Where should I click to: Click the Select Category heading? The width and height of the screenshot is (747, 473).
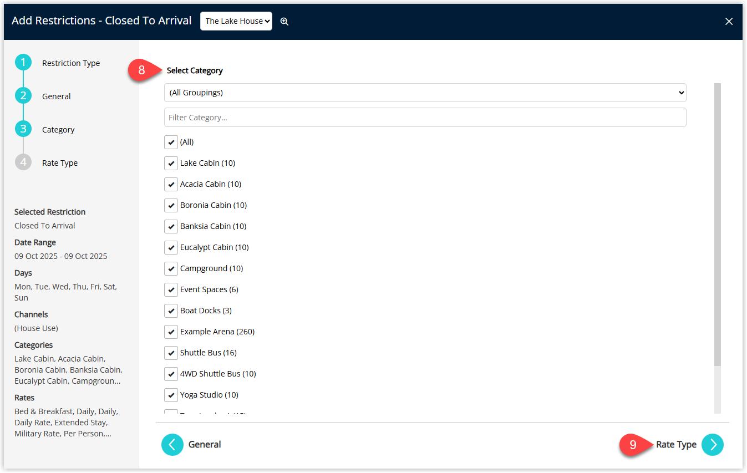tap(195, 70)
